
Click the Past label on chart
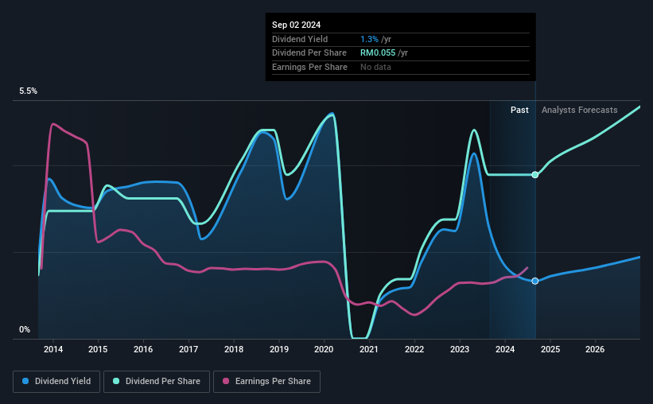pyautogui.click(x=519, y=110)
